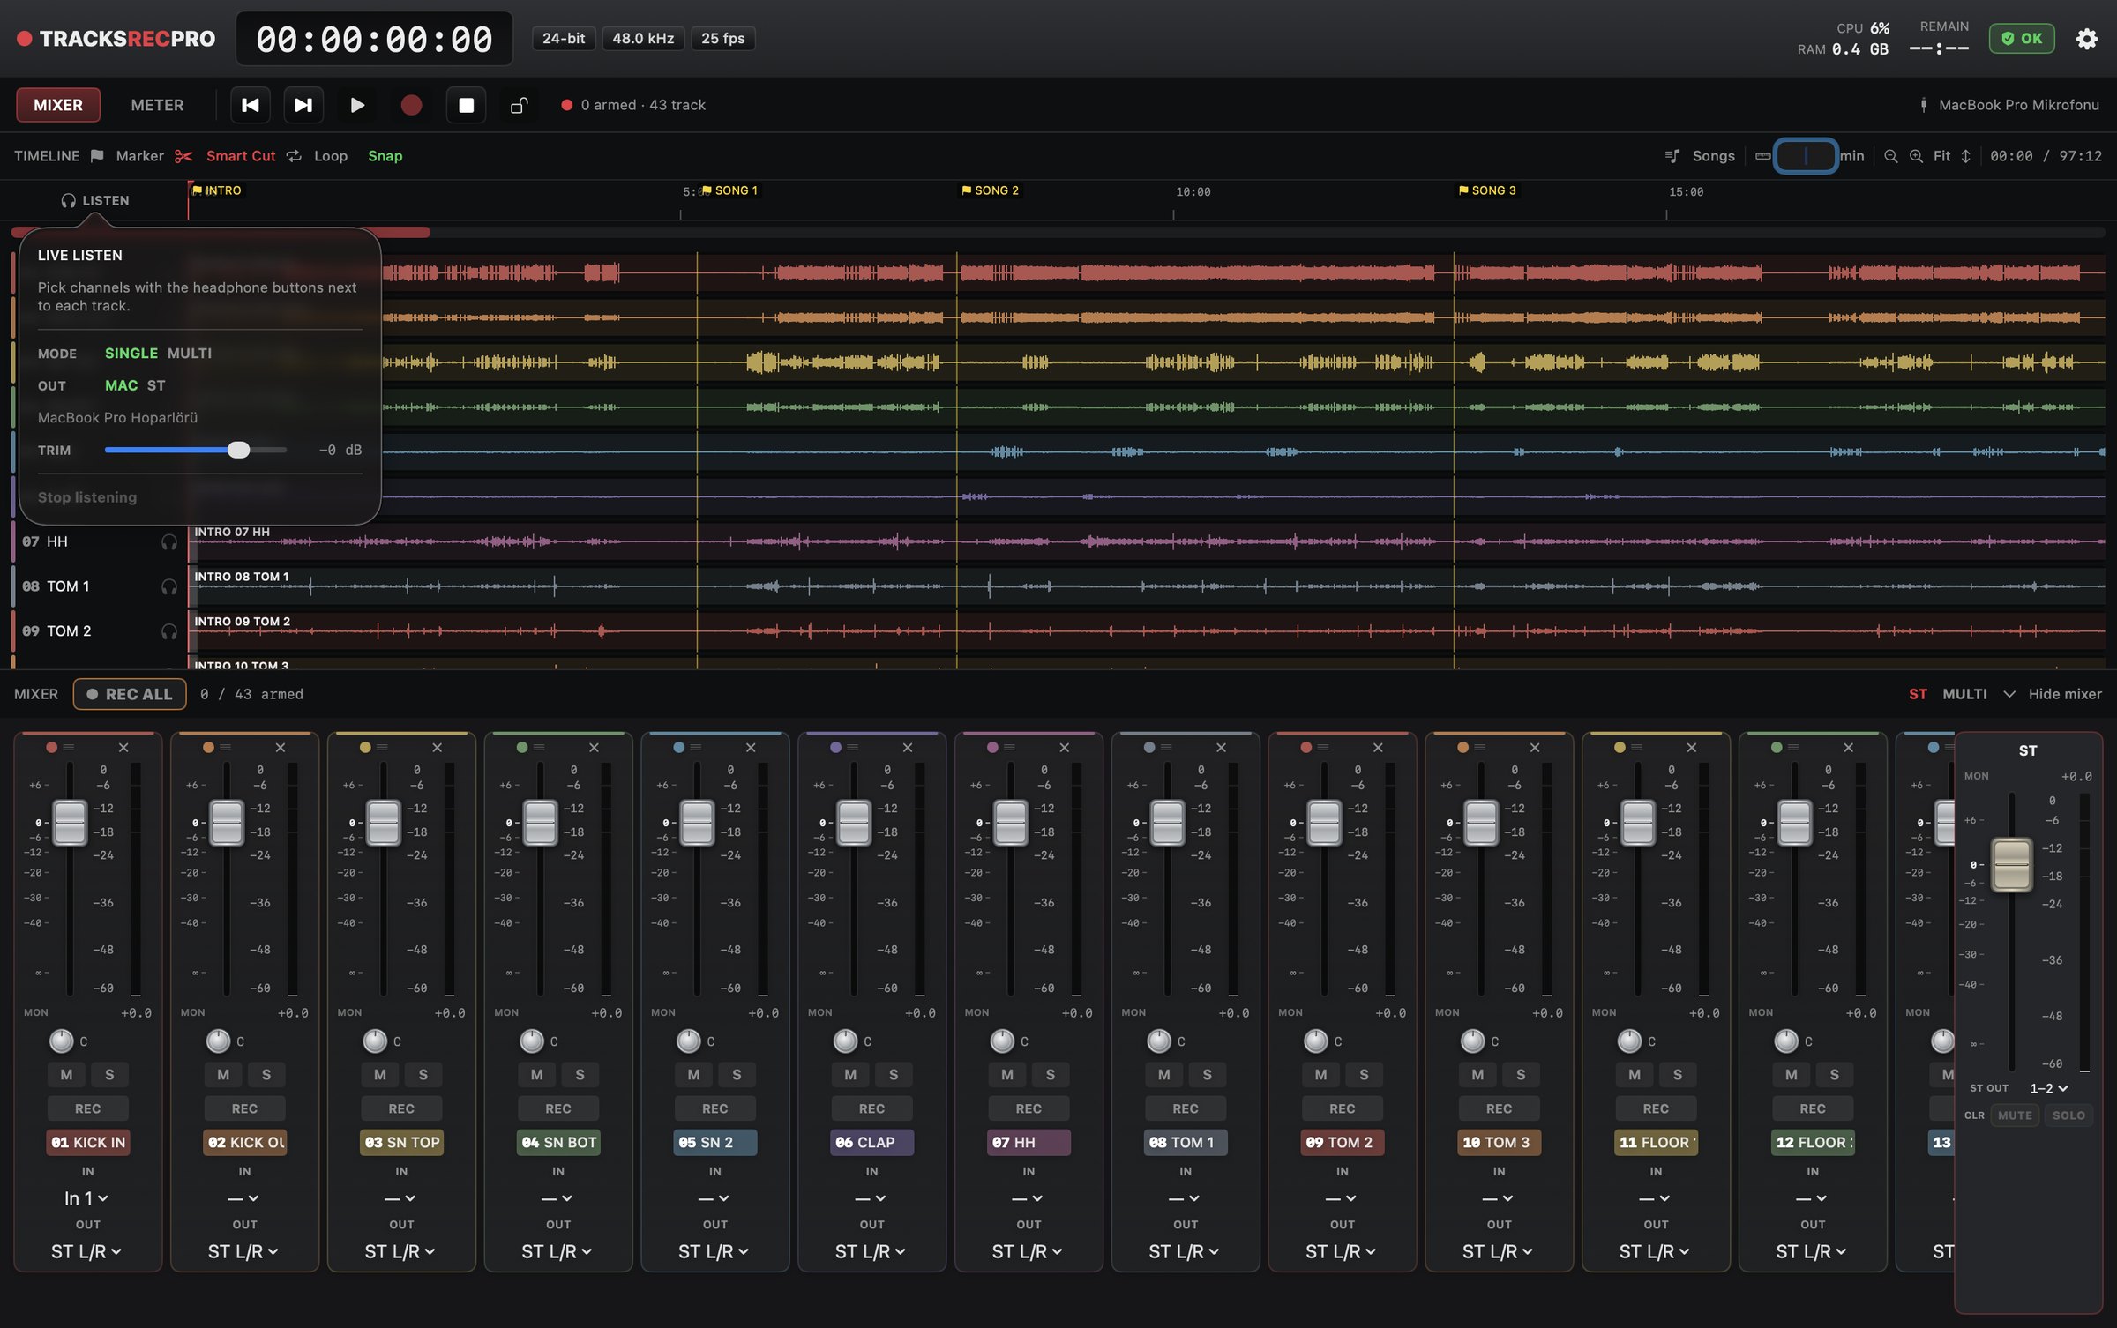Open the input dropdown for 10 TOM 3
The width and height of the screenshot is (2117, 1328).
point(1498,1198)
